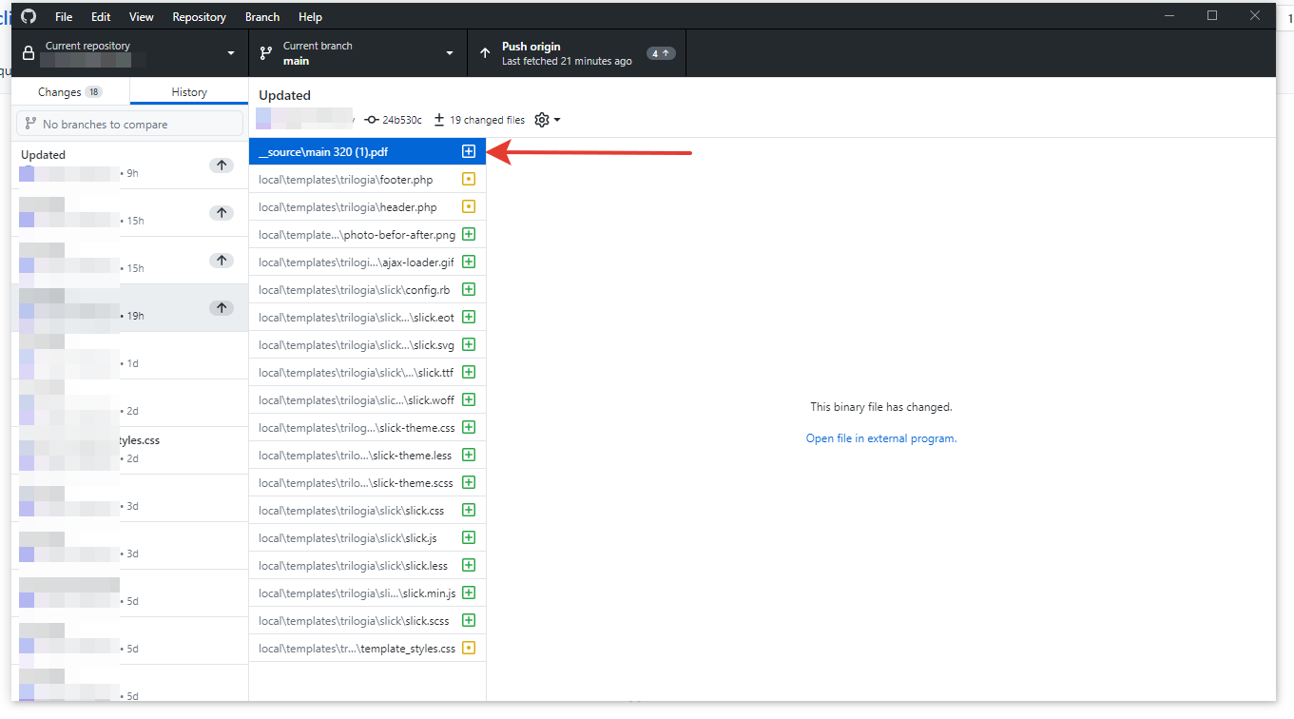
Task: Click added icon next to slick.css
Action: 468,510
